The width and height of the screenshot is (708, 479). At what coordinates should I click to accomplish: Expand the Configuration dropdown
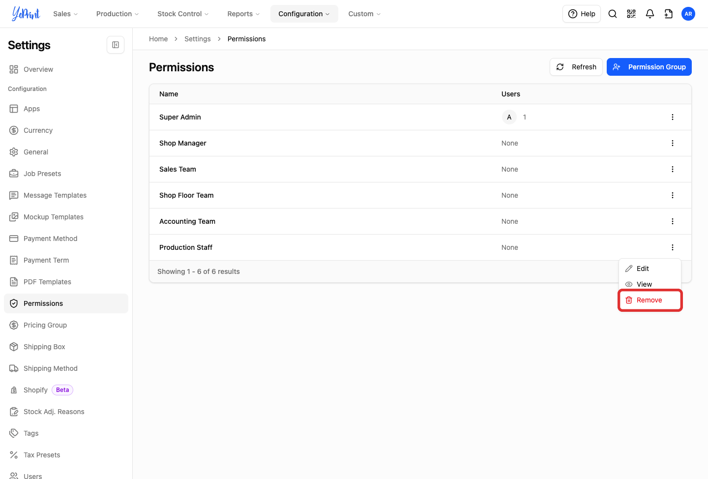click(304, 14)
